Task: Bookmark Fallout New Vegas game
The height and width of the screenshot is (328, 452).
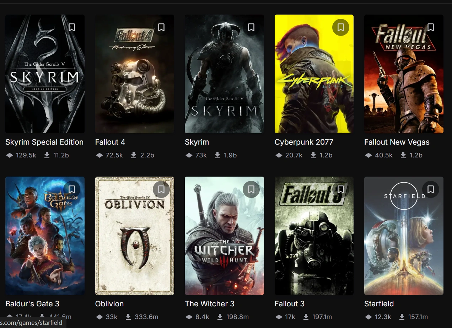Action: 430,27
